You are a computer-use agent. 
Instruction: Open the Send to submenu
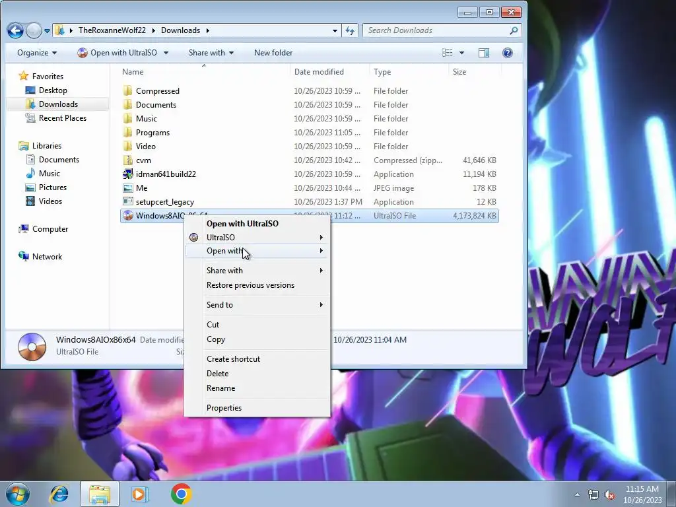(257, 305)
